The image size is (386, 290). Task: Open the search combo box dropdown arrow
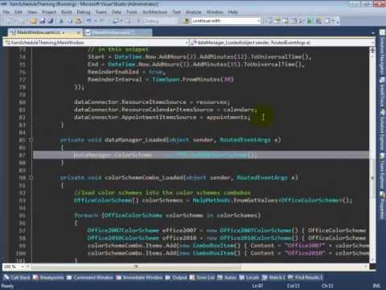click(x=258, y=21)
